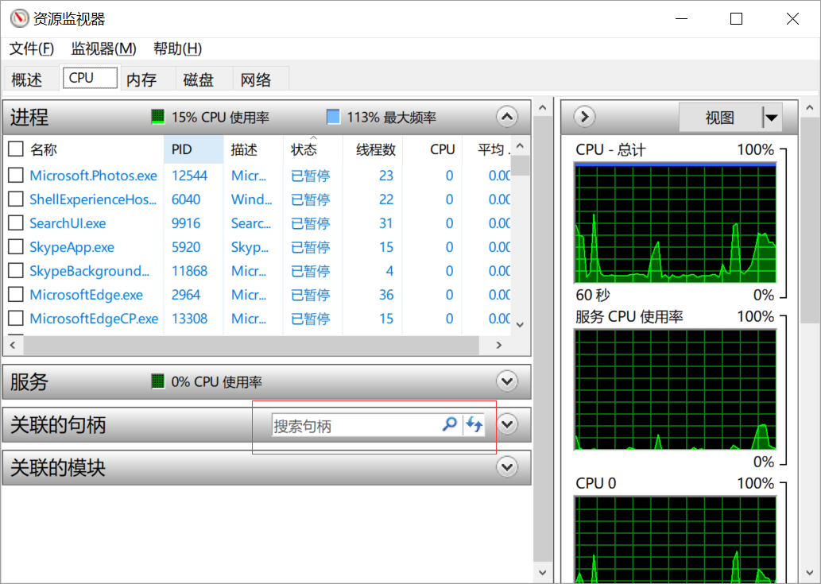Click thread count 36
Viewport: 821px width, 584px height.
[x=386, y=295]
